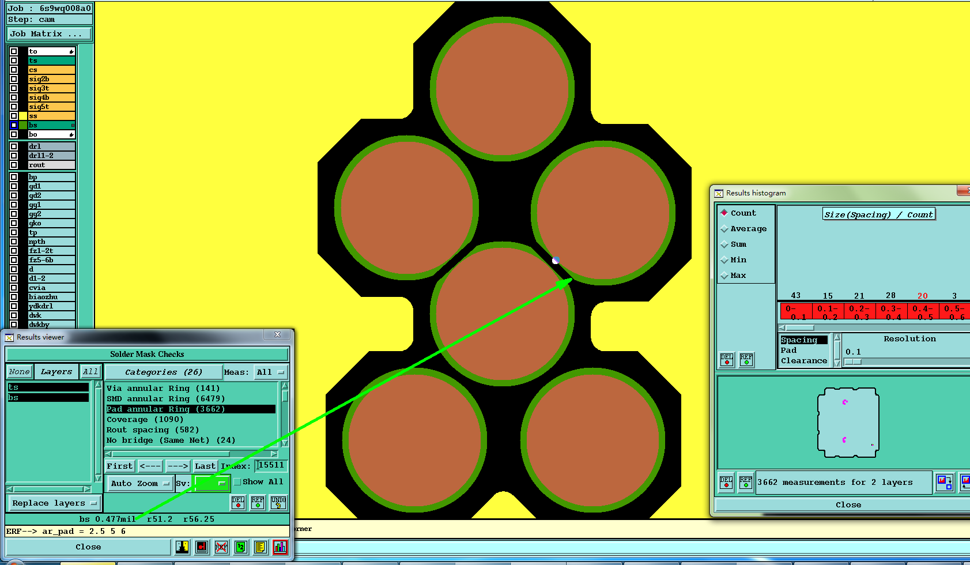Enable the Show All checkbox

pyautogui.click(x=237, y=482)
